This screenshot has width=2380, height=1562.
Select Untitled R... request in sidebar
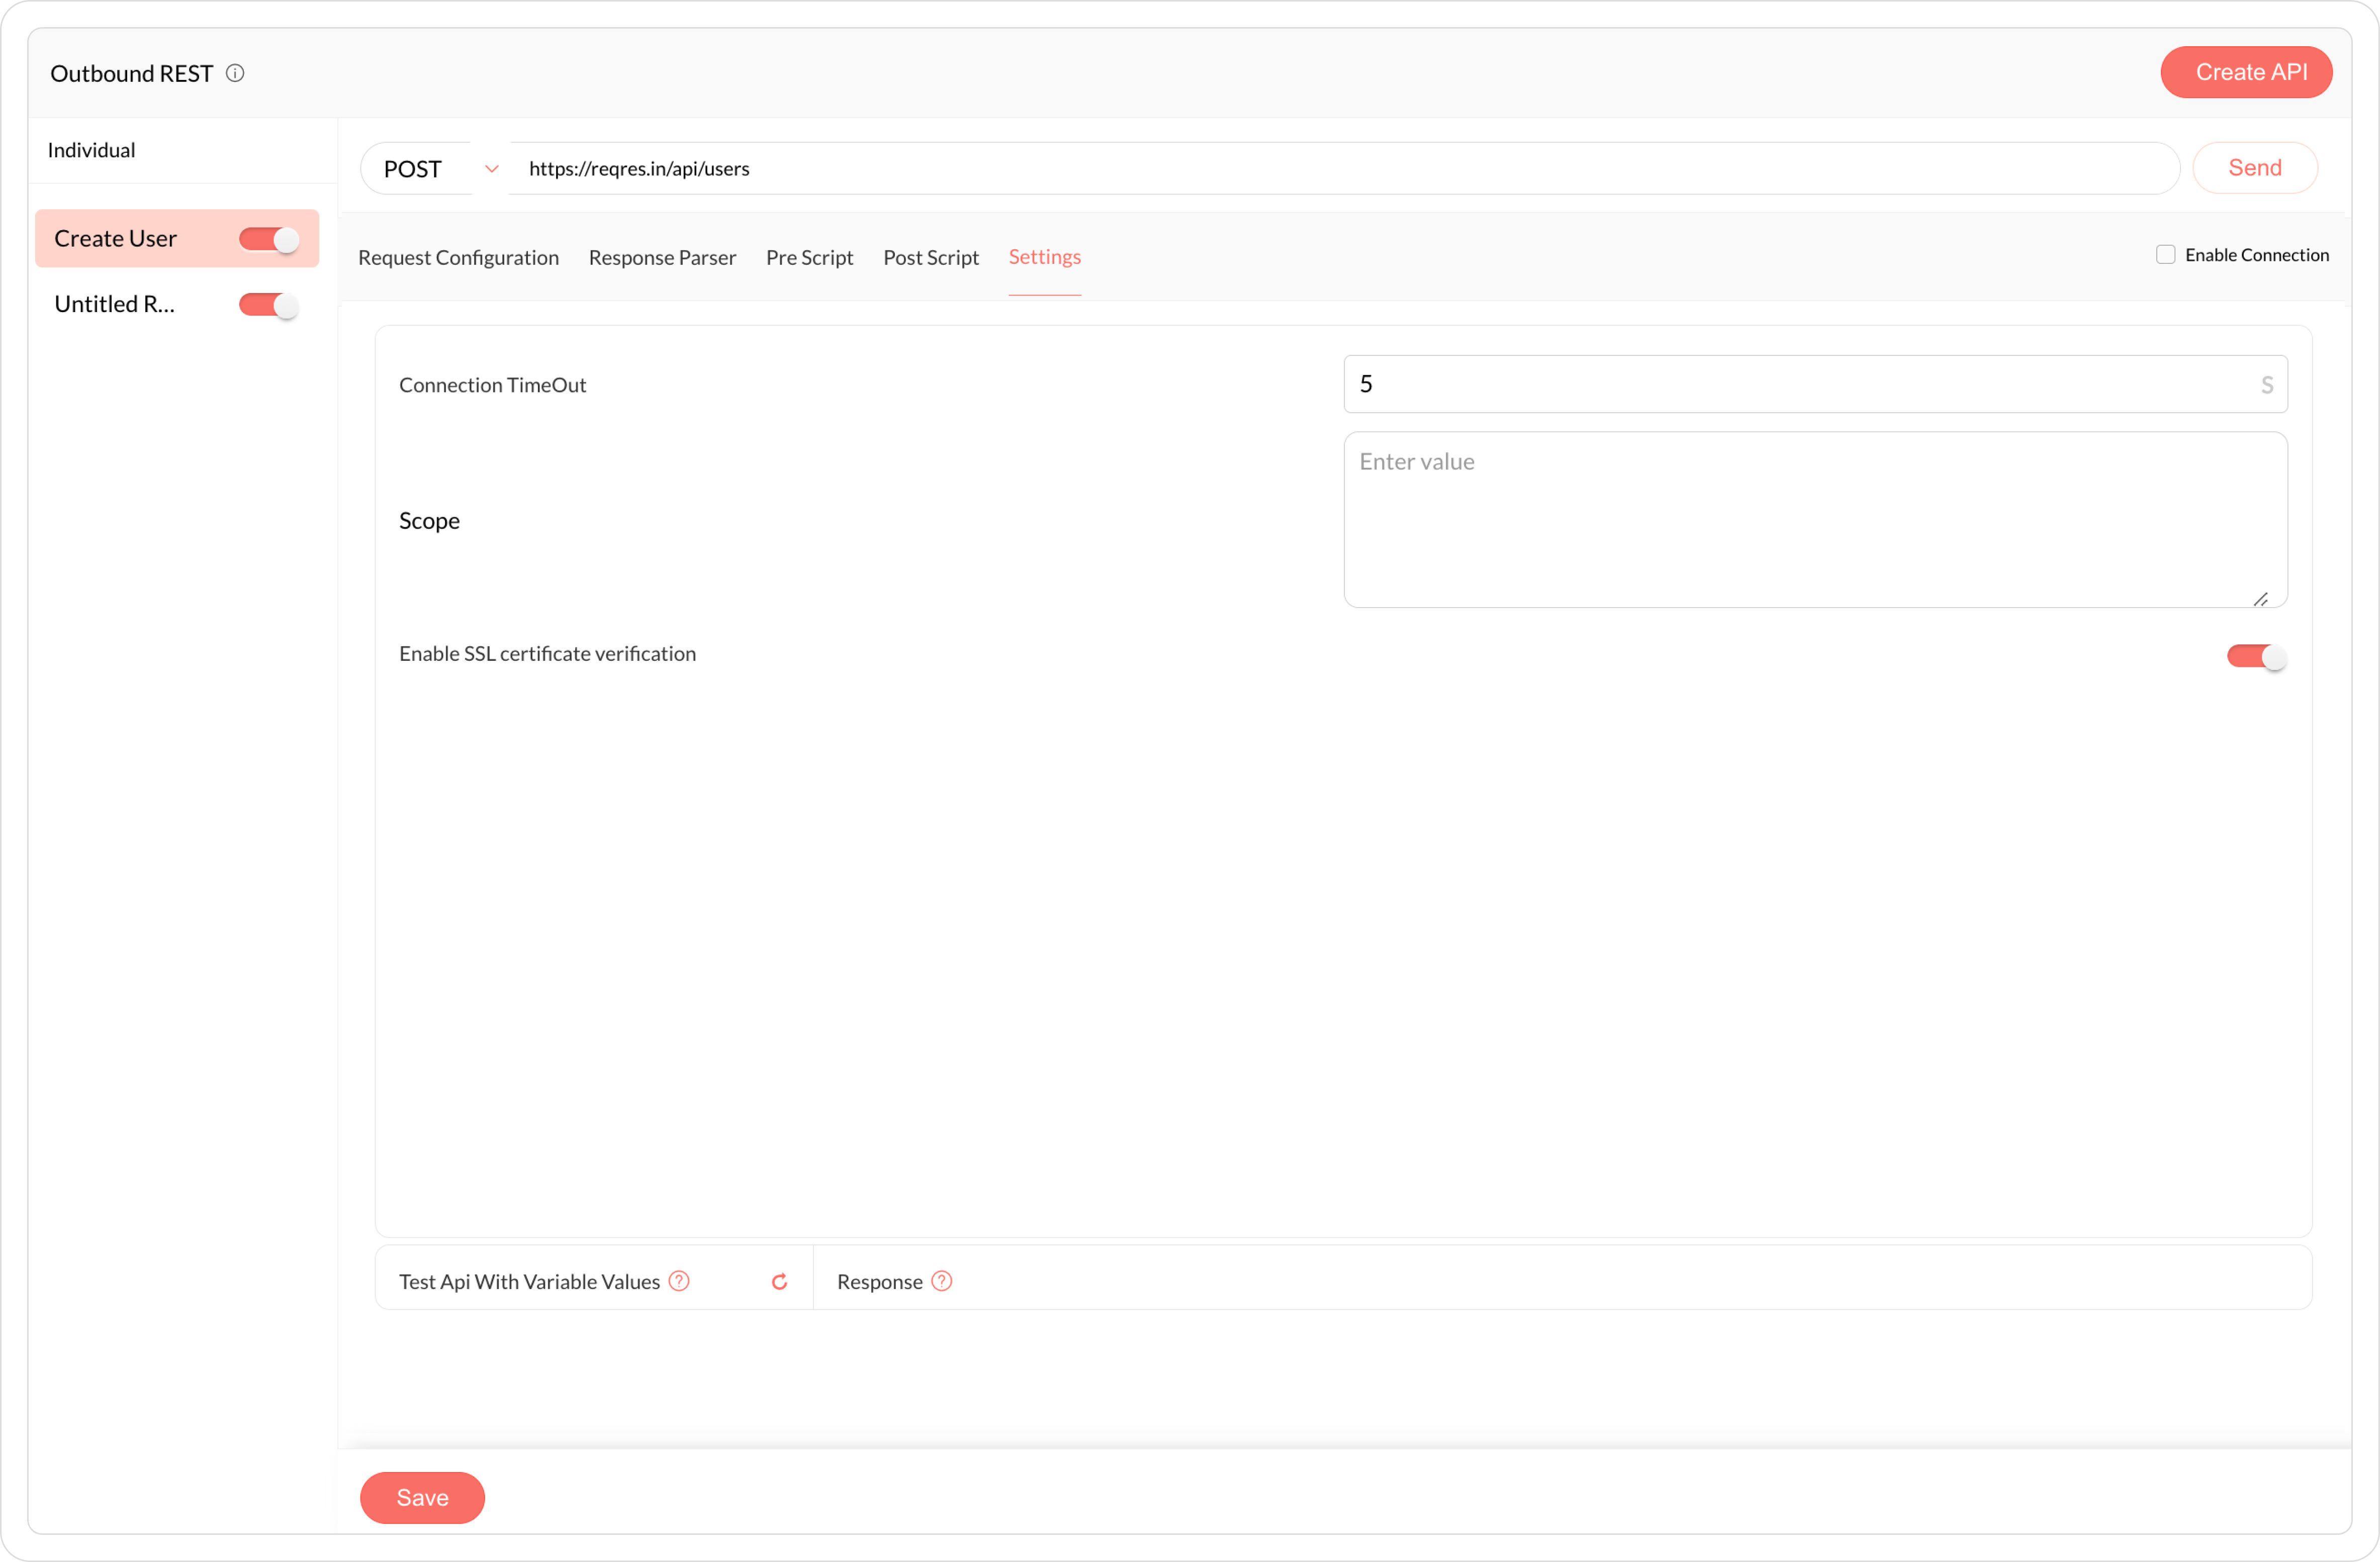click(x=115, y=305)
